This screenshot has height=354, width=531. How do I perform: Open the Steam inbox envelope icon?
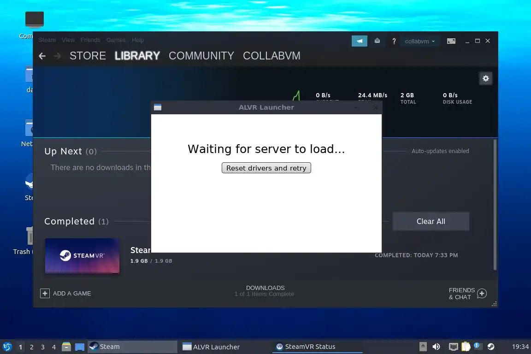tap(377, 41)
